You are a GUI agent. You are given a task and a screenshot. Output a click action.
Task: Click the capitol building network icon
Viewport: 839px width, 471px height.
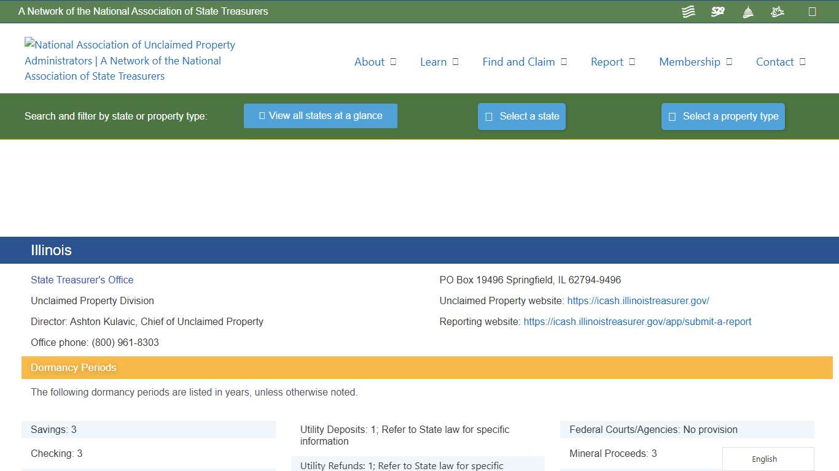[x=747, y=11]
